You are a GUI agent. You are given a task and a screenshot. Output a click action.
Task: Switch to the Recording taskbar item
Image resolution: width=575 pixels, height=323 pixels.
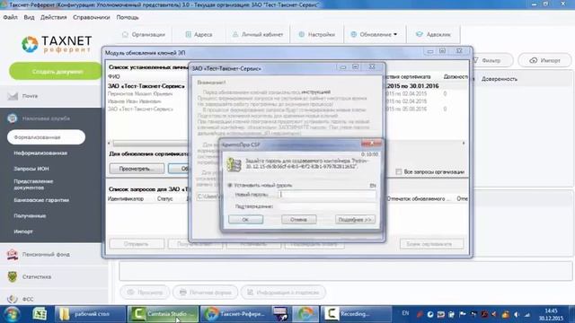(x=356, y=314)
